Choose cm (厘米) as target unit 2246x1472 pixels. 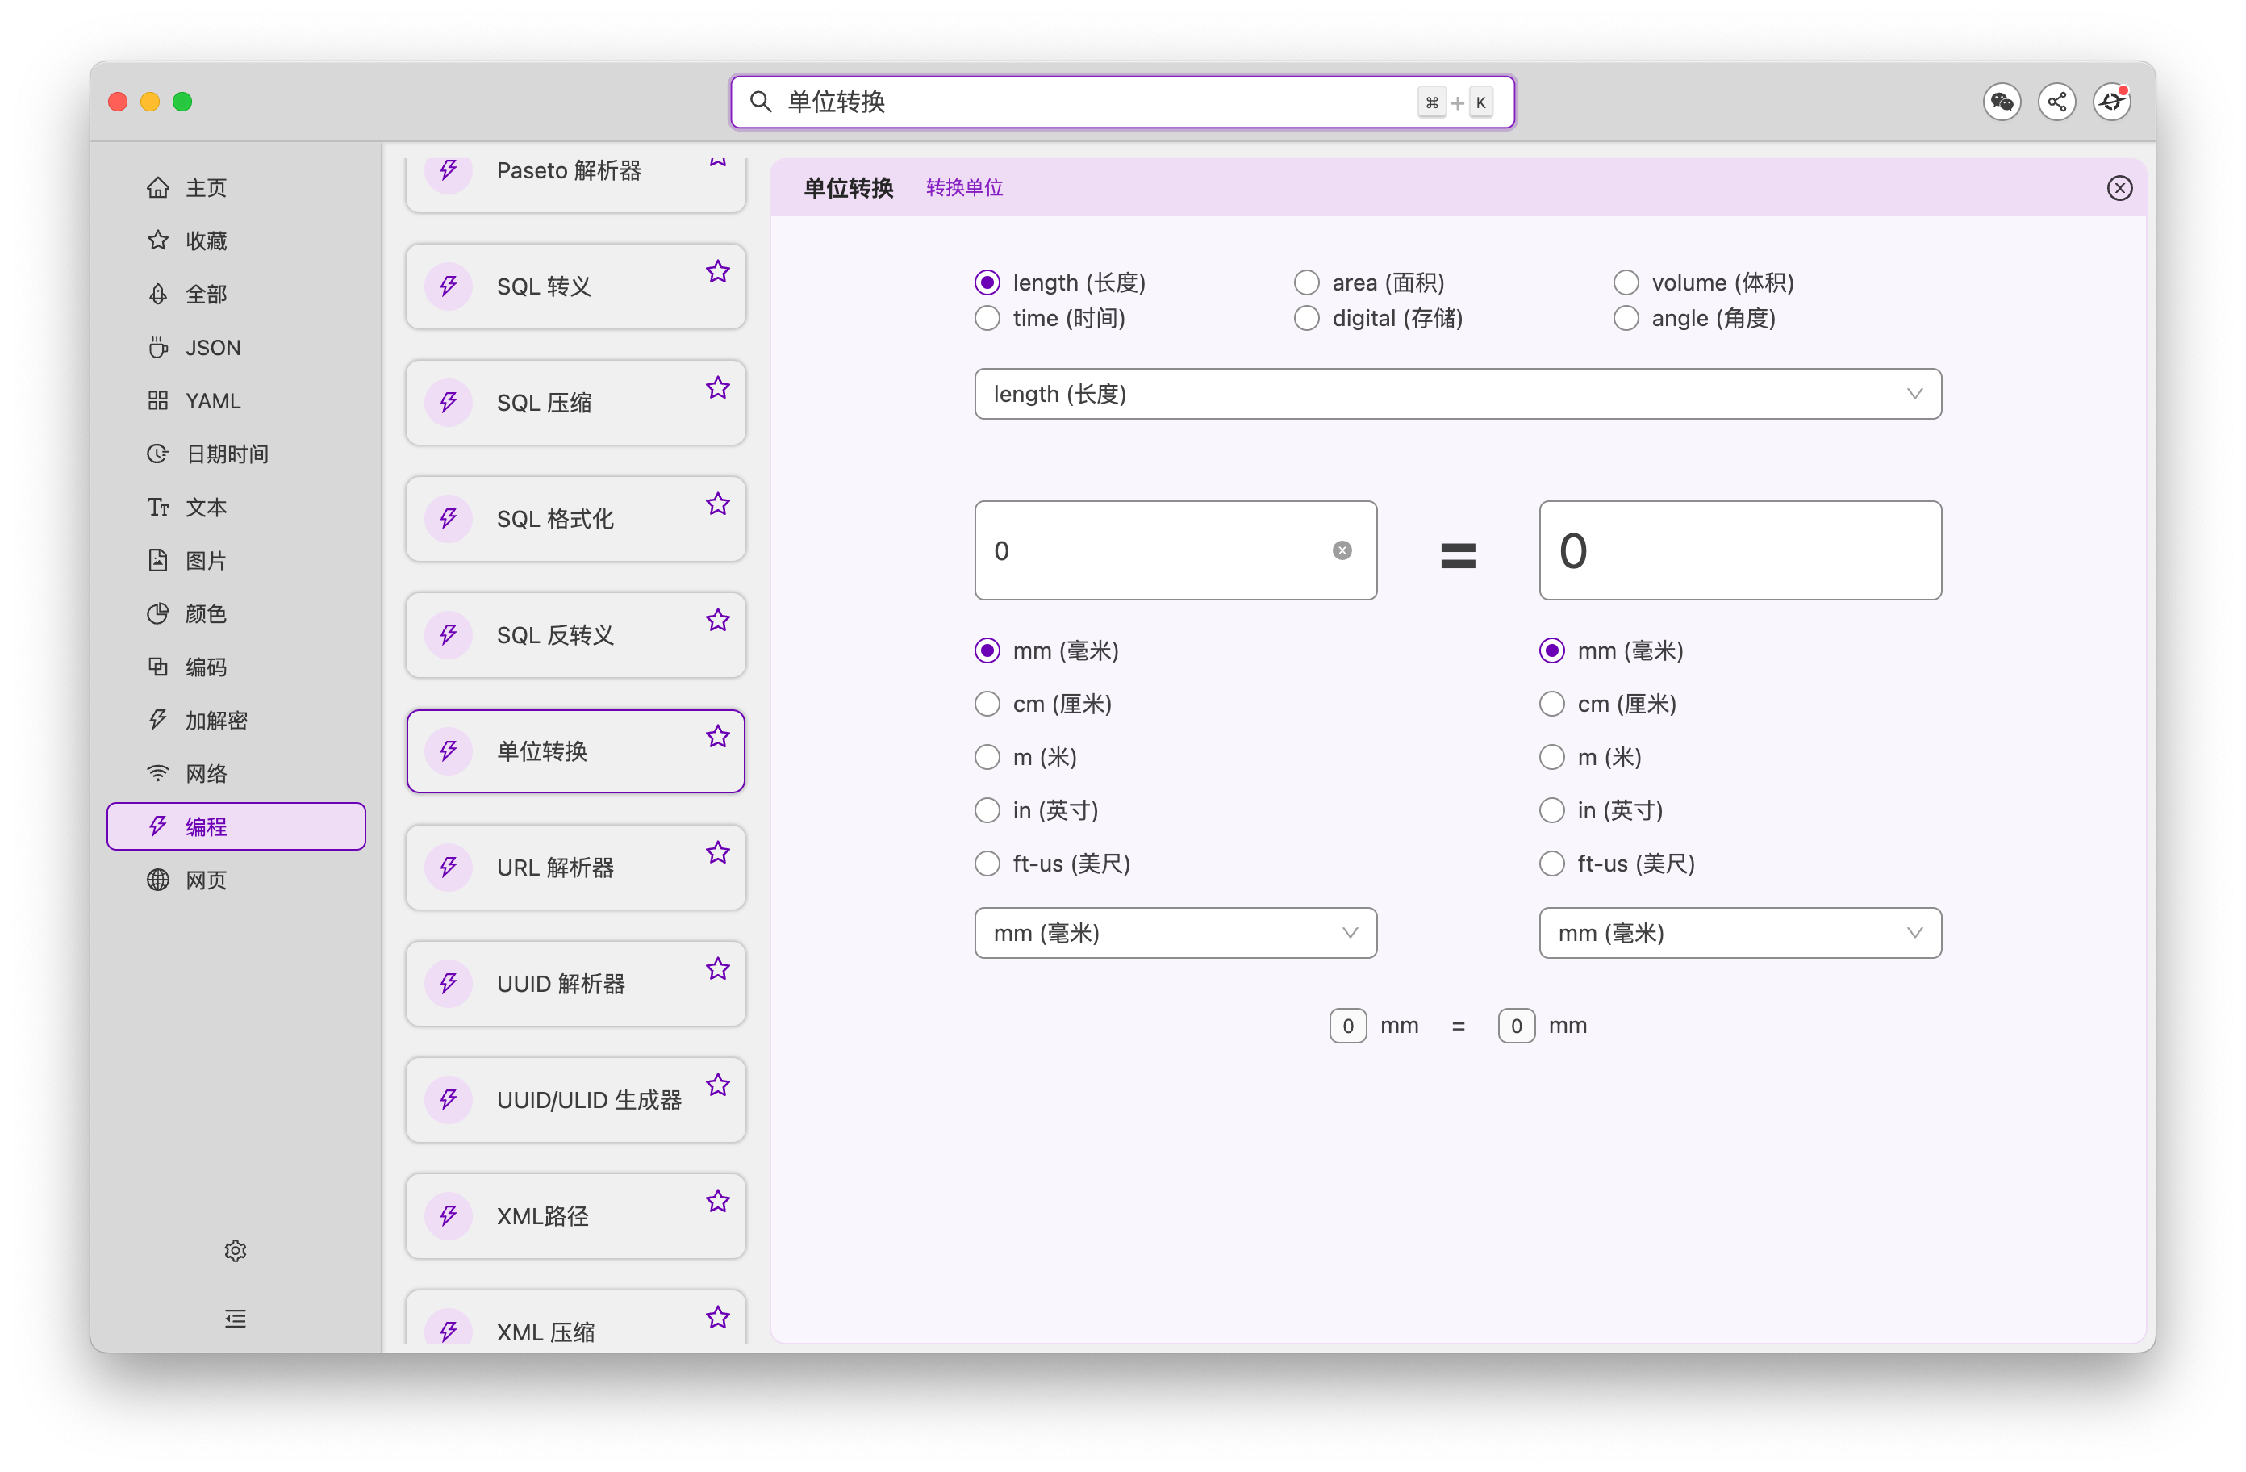[1551, 704]
